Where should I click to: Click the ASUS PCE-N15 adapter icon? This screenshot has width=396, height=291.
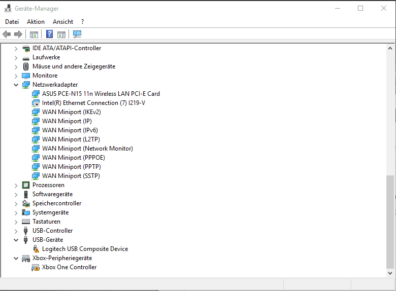tap(36, 94)
